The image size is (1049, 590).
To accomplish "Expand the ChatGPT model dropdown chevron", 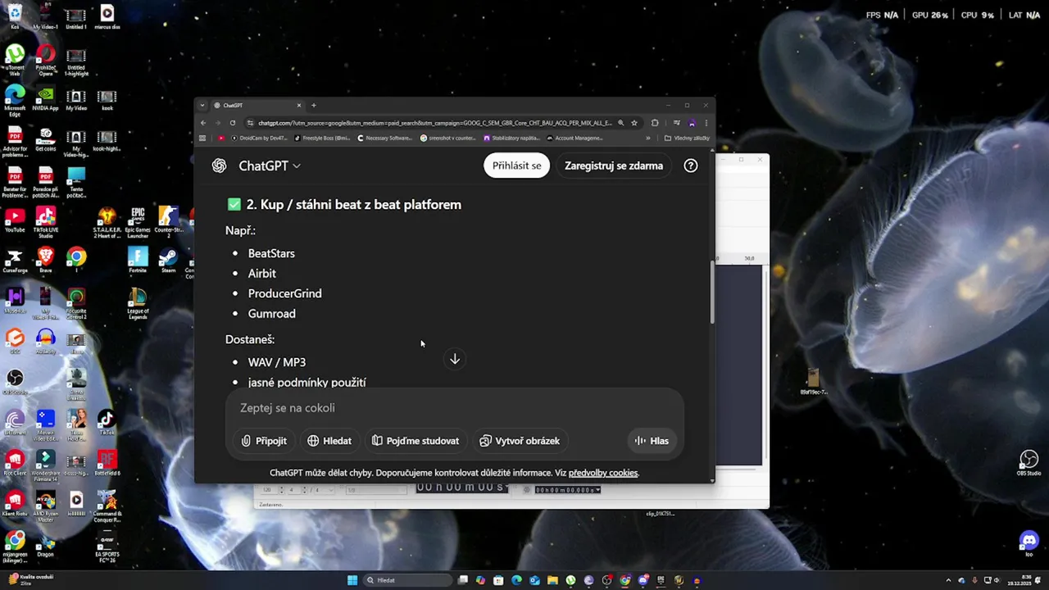I will [297, 166].
